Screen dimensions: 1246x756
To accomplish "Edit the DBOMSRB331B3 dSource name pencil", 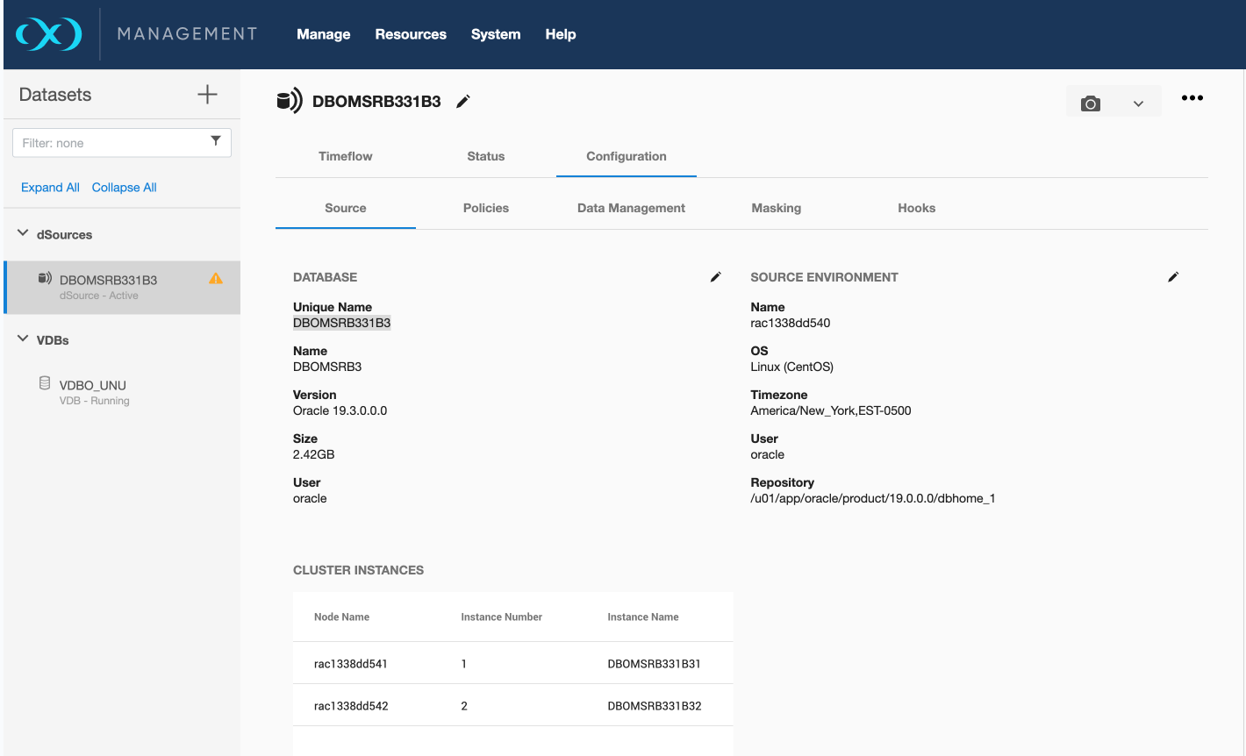I will coord(463,102).
